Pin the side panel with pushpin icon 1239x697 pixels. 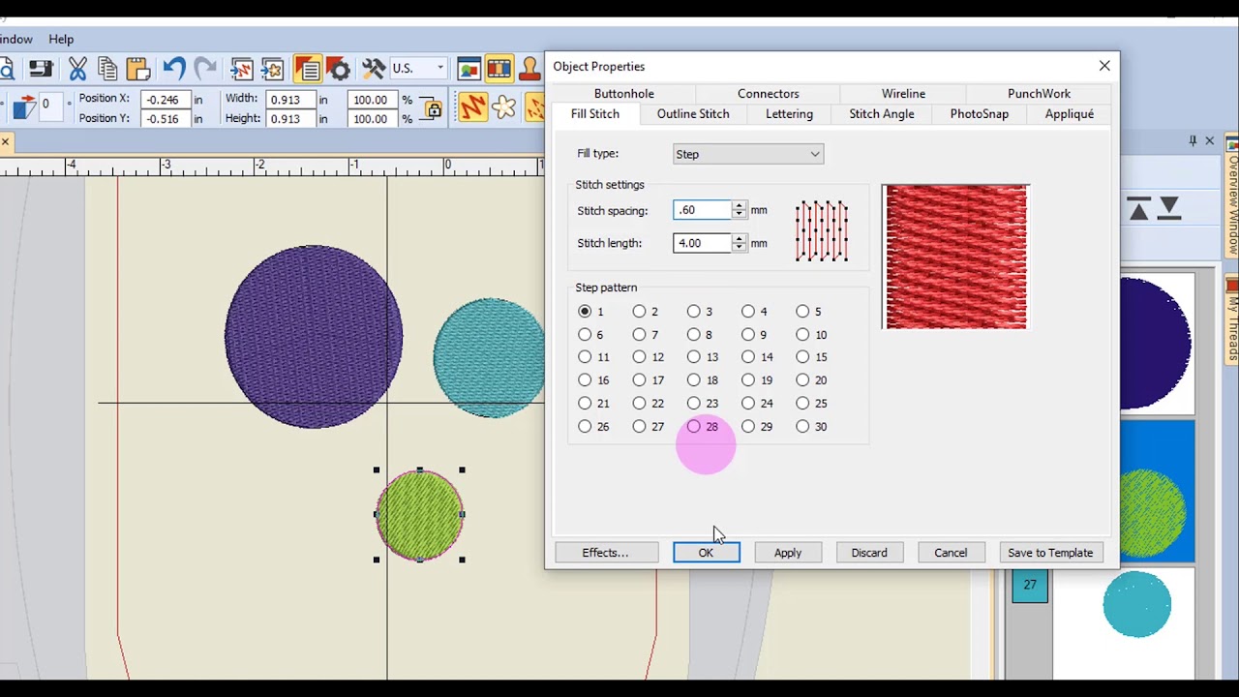[1193, 141]
